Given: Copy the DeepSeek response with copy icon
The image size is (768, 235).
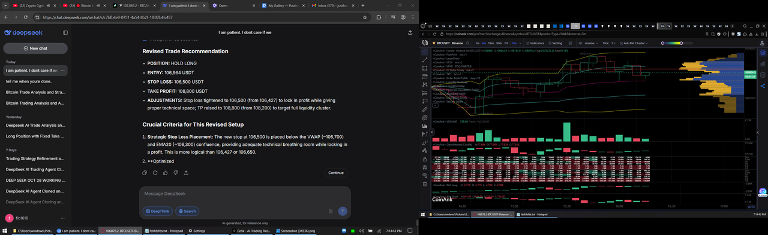Looking at the screenshot, I should [145, 173].
